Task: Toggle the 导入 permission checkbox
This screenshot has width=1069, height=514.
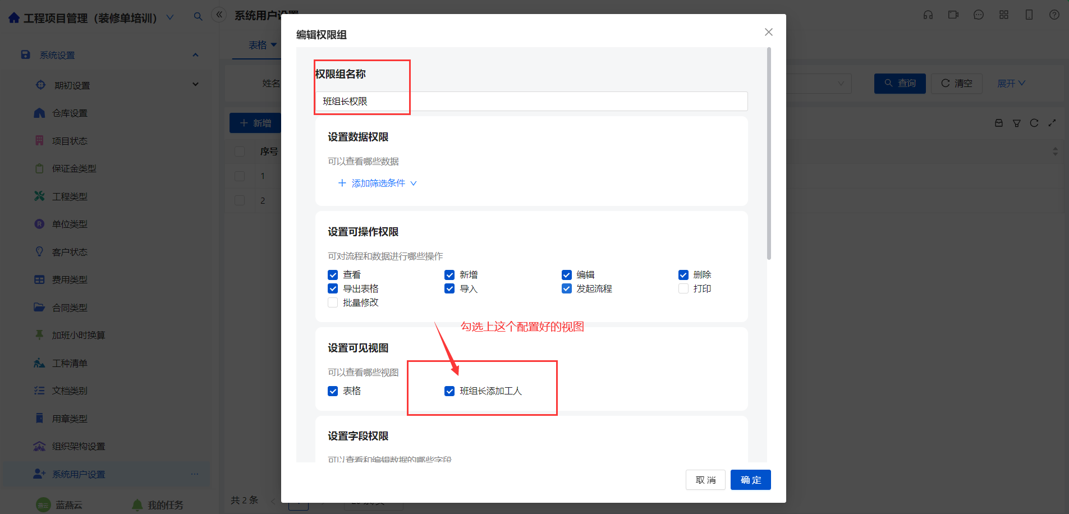Action: pyautogui.click(x=449, y=288)
